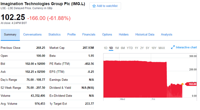View the Financials tab

coord(89,35)
